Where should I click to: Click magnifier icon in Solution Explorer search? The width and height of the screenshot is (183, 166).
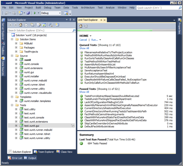[x=74, y=31]
